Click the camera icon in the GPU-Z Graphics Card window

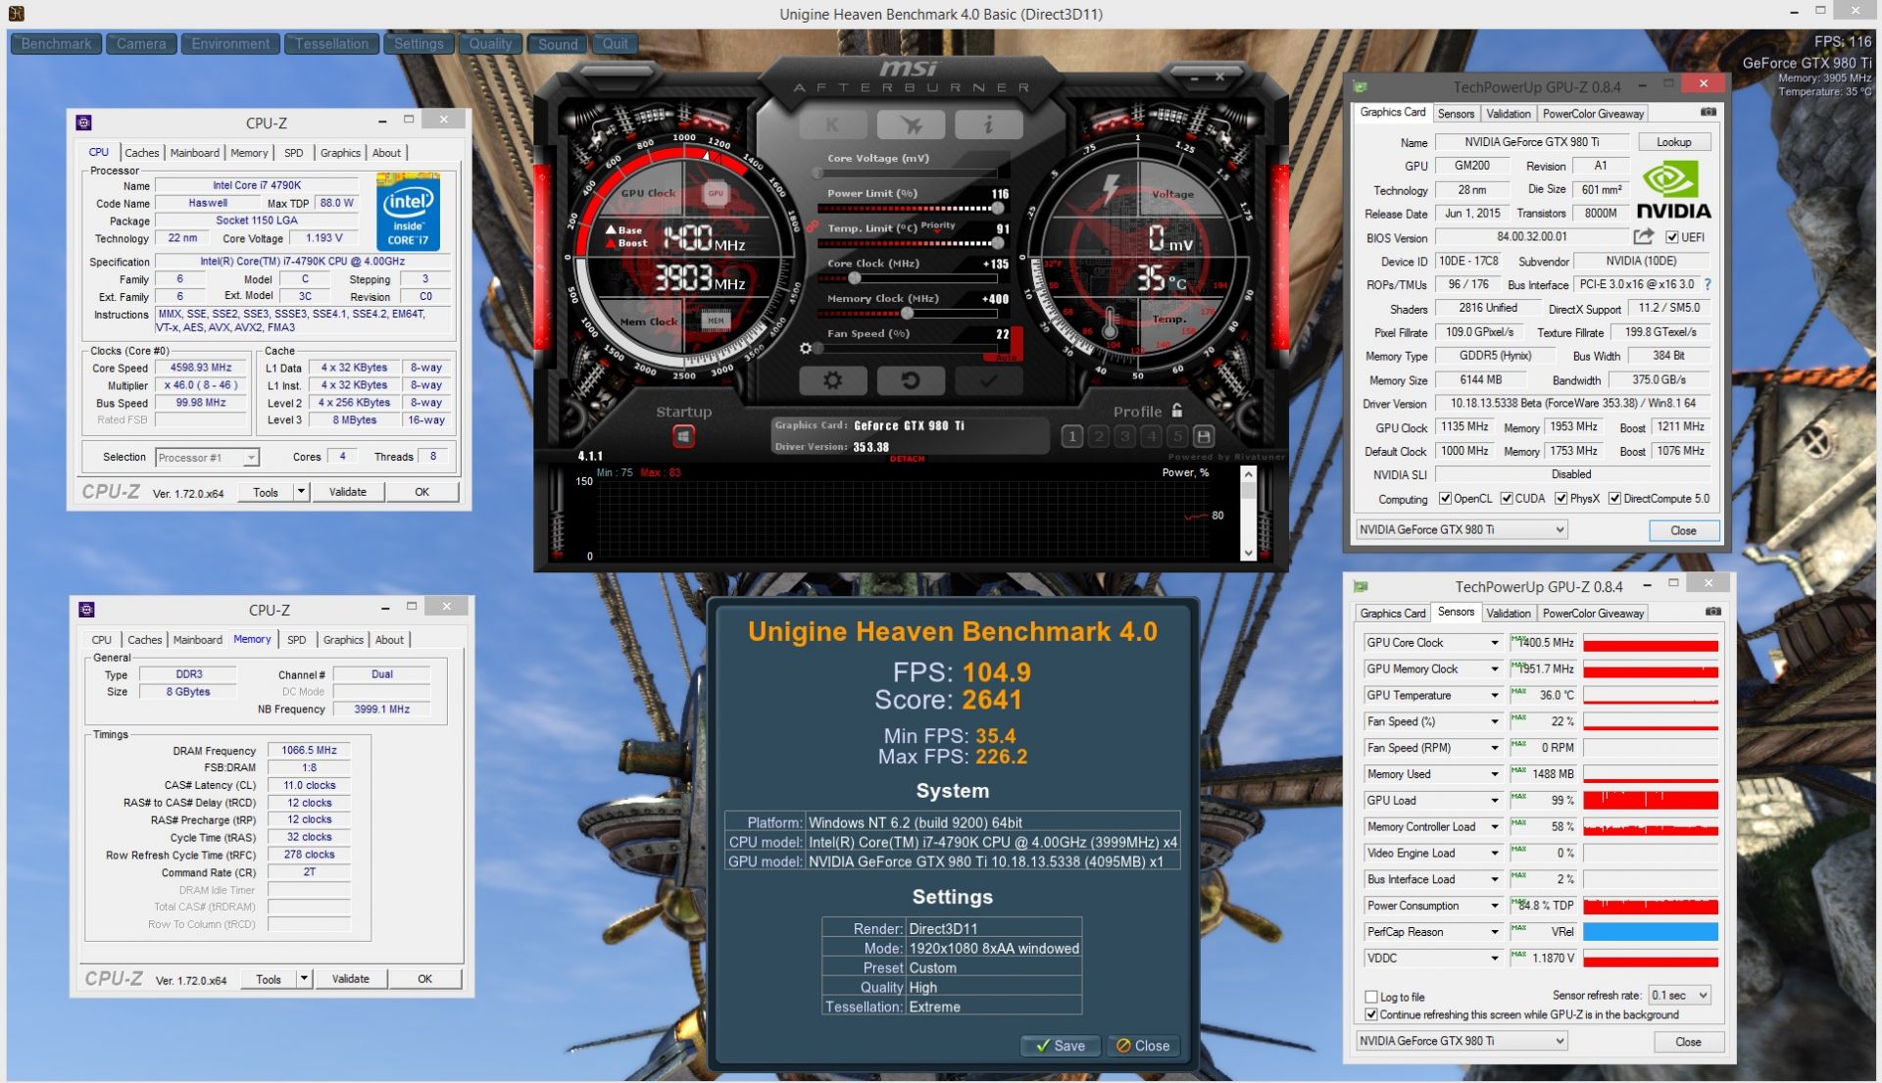(x=1709, y=113)
